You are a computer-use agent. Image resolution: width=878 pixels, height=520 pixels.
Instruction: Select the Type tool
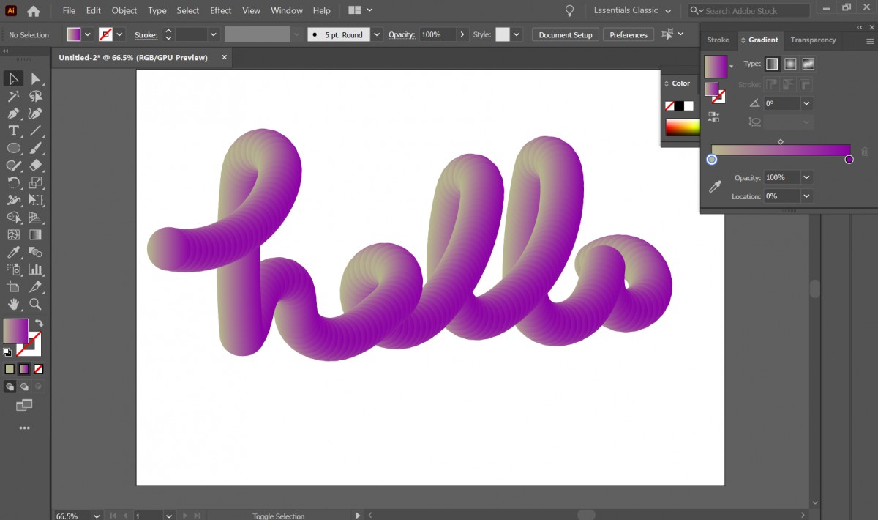12,130
